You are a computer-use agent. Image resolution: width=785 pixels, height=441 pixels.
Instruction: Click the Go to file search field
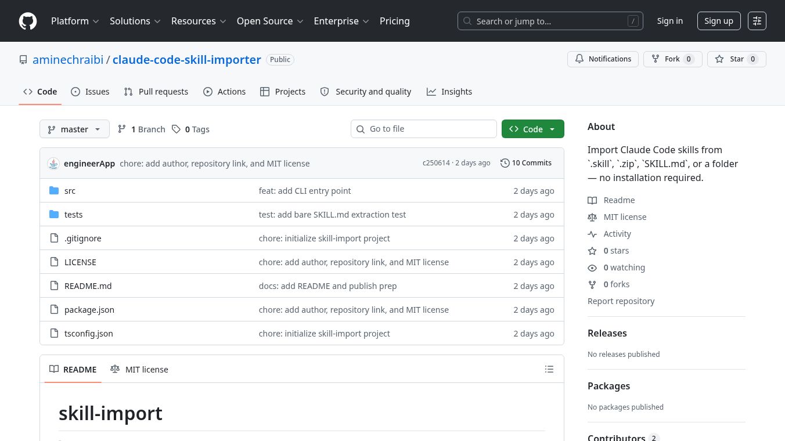(424, 129)
